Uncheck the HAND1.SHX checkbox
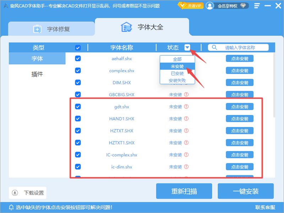Screen dimensions: 284x213 tap(78, 119)
